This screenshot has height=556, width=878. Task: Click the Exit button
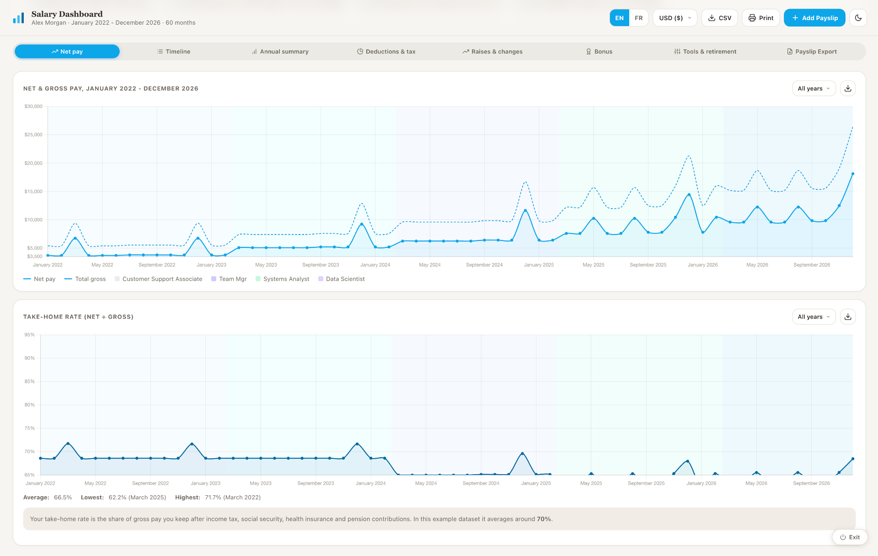click(x=850, y=537)
